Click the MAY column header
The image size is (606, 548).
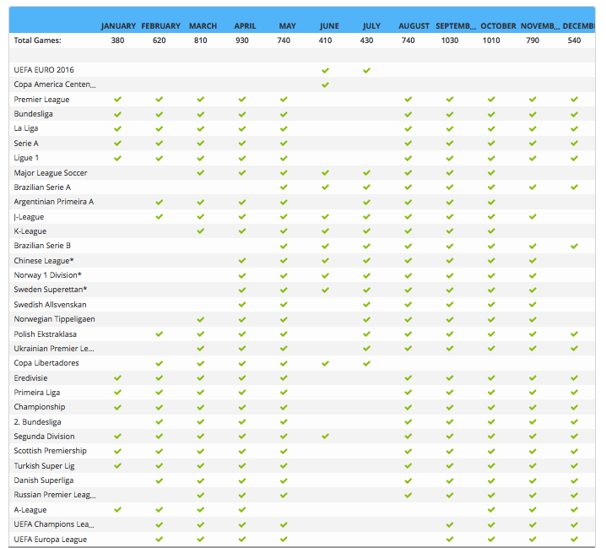coord(287,26)
